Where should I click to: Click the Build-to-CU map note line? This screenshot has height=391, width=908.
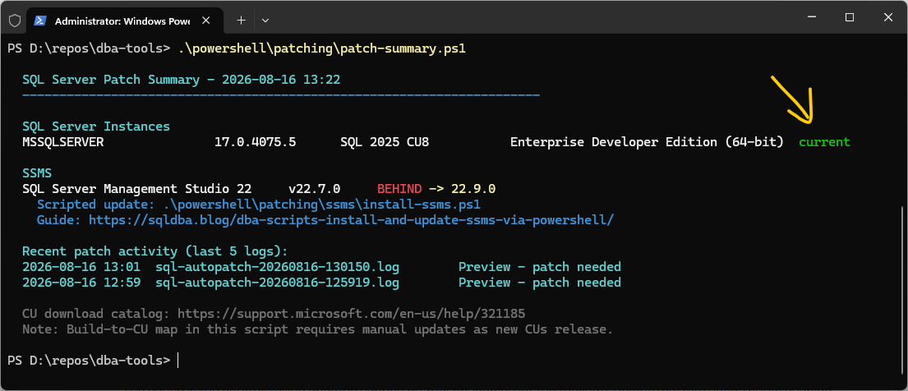(x=317, y=329)
